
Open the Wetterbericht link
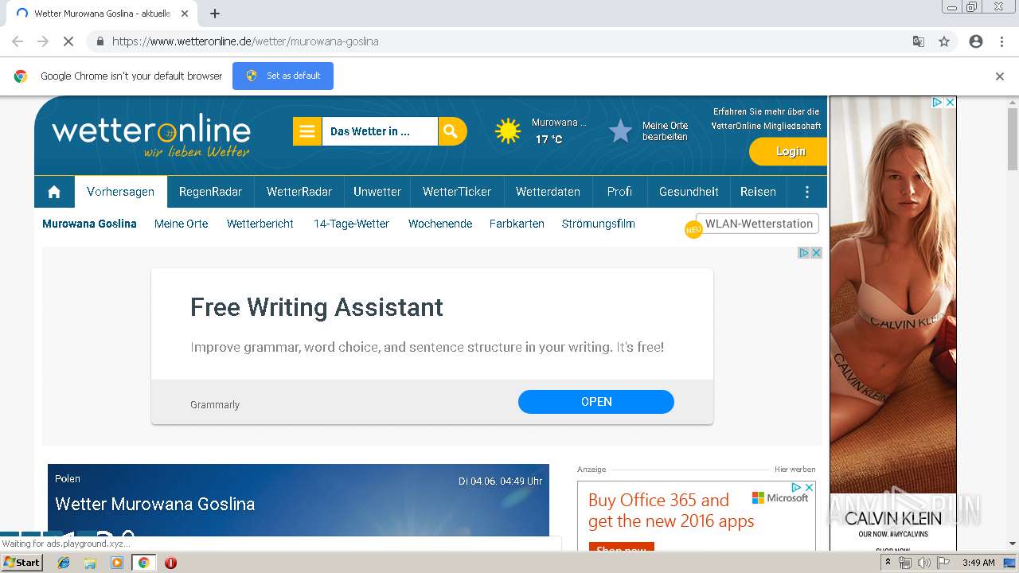click(x=260, y=224)
